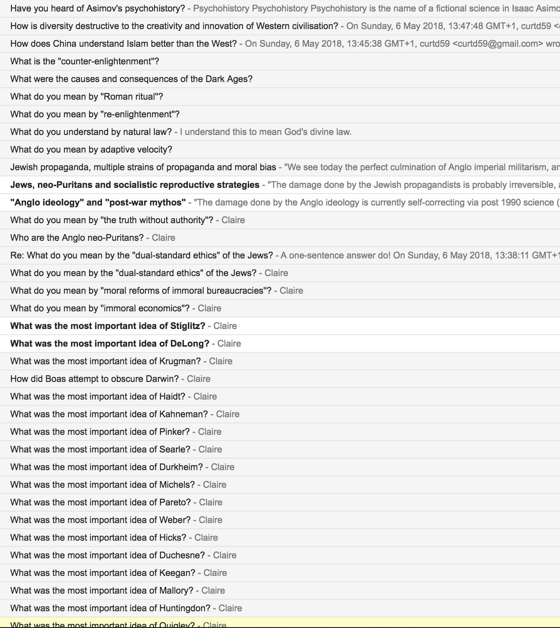Open the China understands Islam email

123,44
